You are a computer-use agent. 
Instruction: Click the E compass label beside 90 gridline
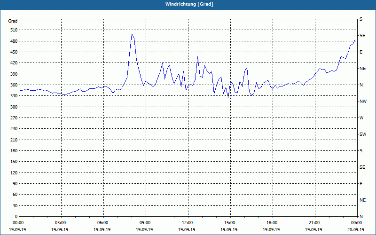[361, 184]
